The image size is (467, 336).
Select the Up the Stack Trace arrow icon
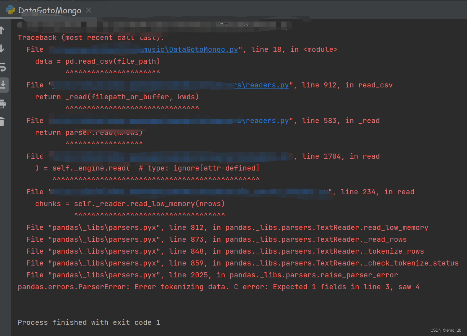pyautogui.click(x=4, y=30)
